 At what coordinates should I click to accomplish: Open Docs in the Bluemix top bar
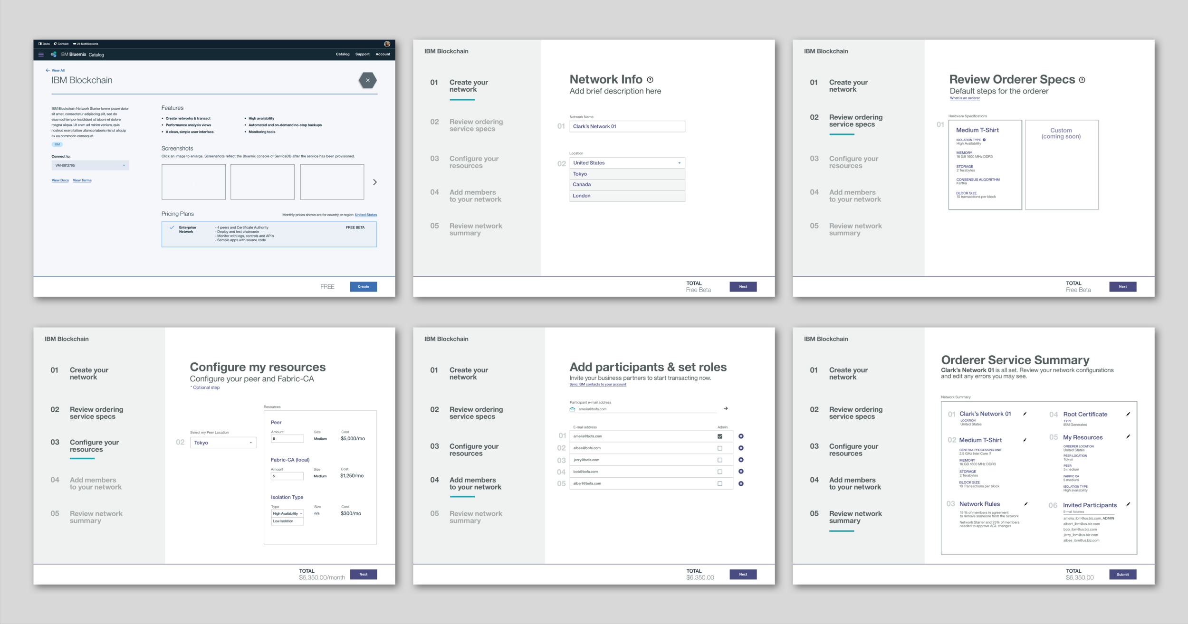pos(44,44)
